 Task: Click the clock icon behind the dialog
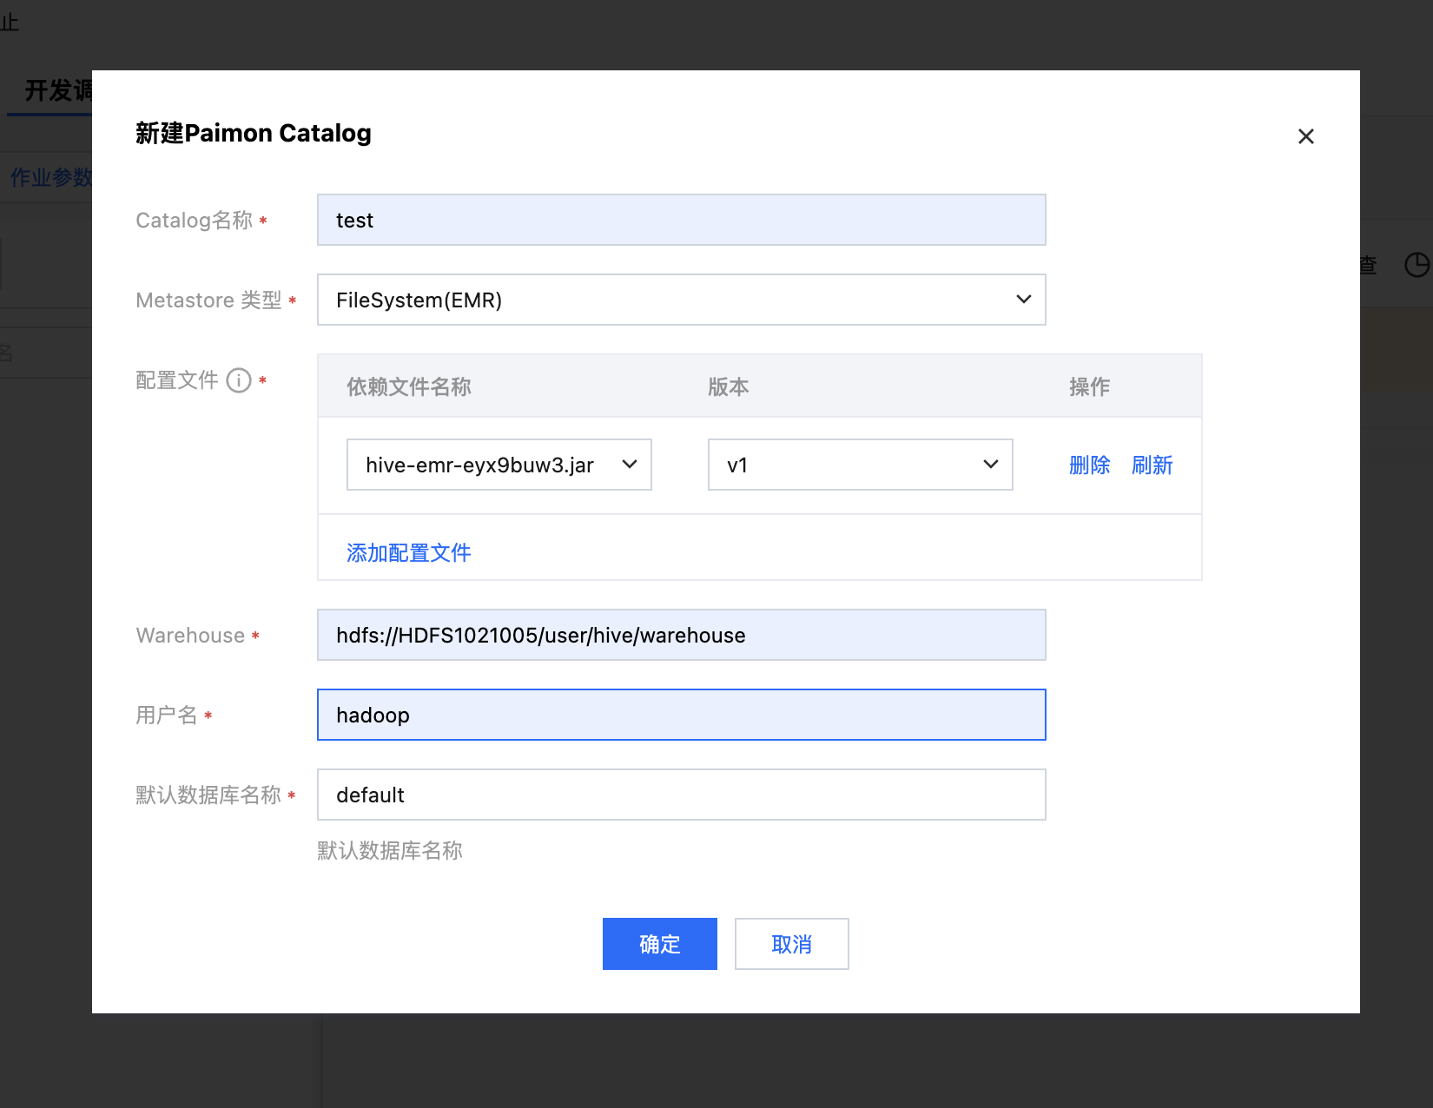1416,265
